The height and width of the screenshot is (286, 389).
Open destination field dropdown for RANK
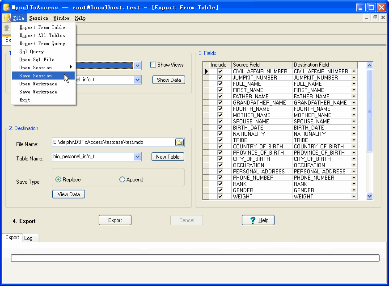pyautogui.click(x=354, y=184)
